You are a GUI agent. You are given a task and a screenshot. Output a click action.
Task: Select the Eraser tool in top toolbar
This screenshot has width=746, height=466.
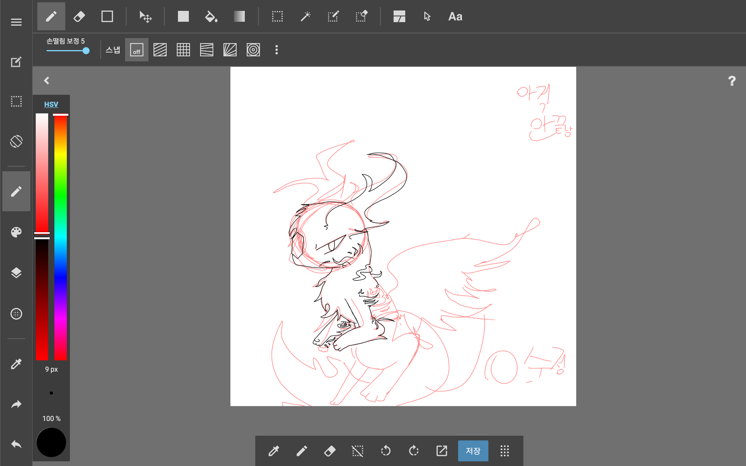click(x=79, y=17)
